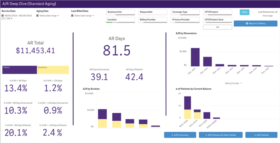The width and height of the screenshot is (280, 143).
Task: Click the A/R by Buckets chart title
Action: (x=91, y=89)
